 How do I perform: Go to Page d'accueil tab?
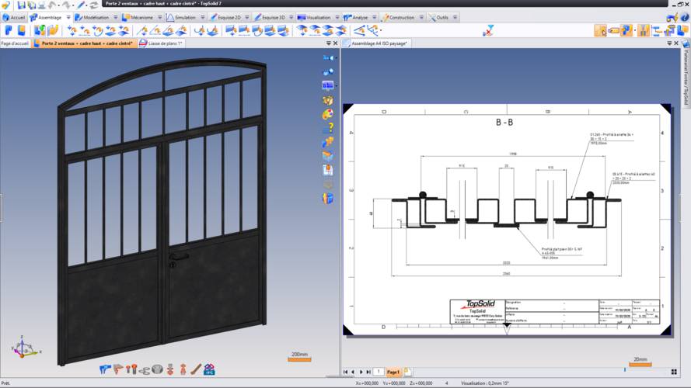(x=16, y=43)
